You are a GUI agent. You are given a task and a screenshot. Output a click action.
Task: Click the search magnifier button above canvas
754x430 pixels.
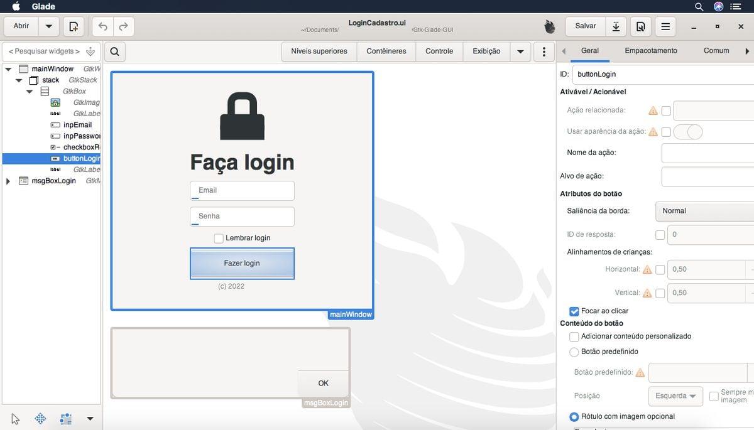pyautogui.click(x=114, y=51)
